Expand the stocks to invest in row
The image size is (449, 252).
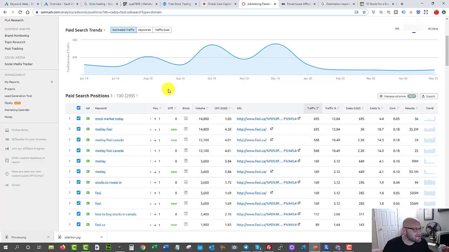pyautogui.click(x=69, y=182)
